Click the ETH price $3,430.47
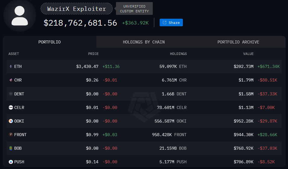 pyautogui.click(x=87, y=66)
